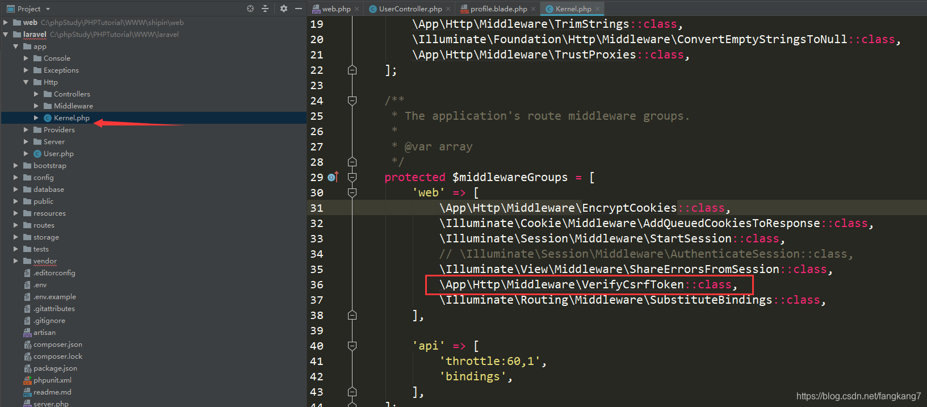Expand the web project root

click(6, 23)
